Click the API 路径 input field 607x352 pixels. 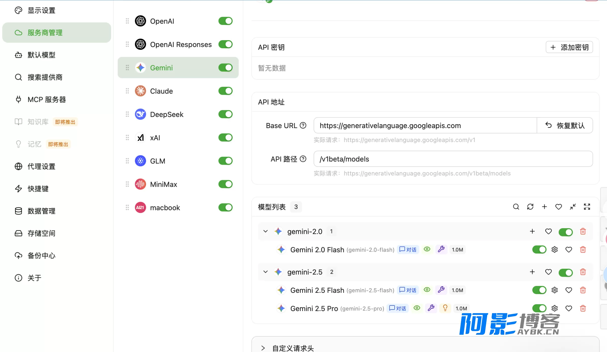pos(453,159)
